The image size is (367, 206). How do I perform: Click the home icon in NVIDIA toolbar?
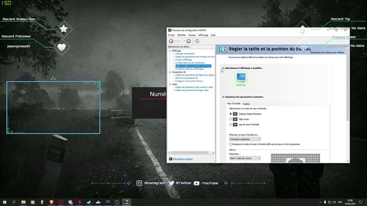coord(197,41)
